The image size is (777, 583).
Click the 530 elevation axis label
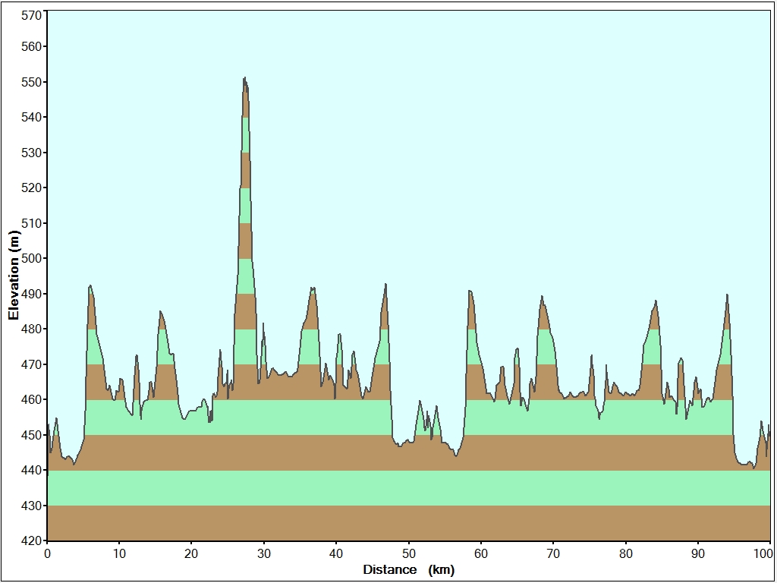[x=31, y=153]
